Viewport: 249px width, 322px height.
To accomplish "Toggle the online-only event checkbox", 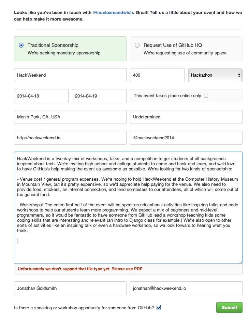I will pyautogui.click(x=206, y=96).
